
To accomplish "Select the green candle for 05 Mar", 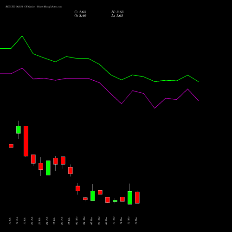I will (93, 196).
